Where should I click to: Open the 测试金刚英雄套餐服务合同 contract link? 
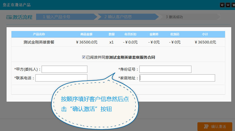coord(132,57)
